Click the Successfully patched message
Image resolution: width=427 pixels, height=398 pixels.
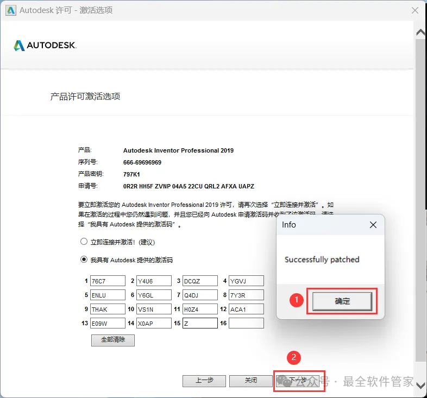pyautogui.click(x=322, y=260)
